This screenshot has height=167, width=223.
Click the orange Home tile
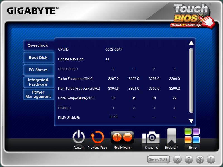coord(188,140)
